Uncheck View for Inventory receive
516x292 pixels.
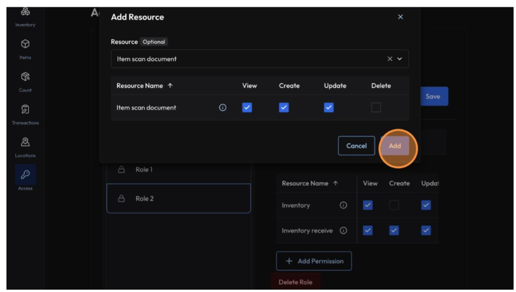point(367,230)
